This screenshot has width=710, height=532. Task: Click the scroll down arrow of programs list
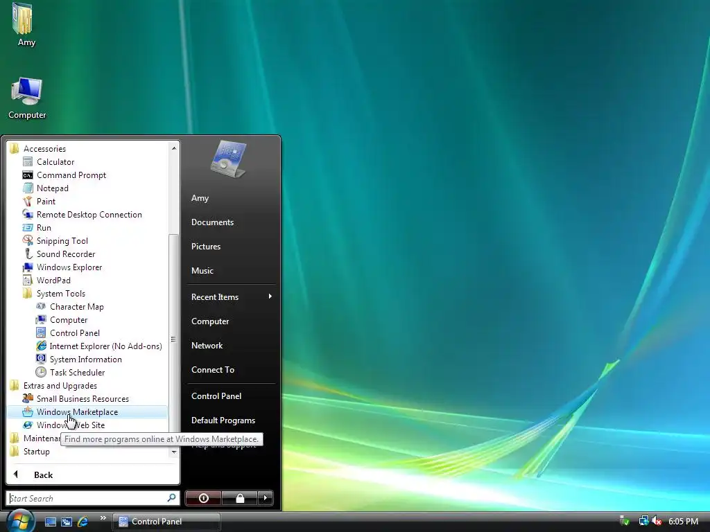pos(173,452)
